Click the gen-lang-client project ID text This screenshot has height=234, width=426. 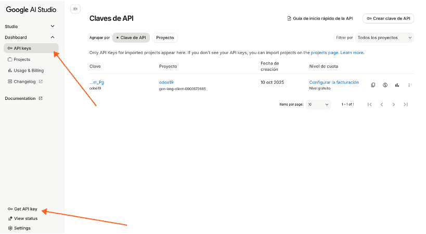(x=182, y=89)
